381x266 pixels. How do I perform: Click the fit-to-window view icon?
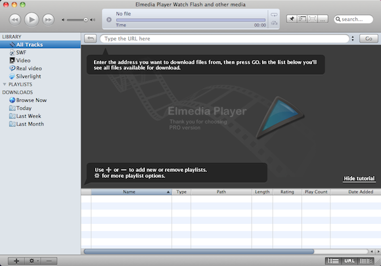[302, 19]
